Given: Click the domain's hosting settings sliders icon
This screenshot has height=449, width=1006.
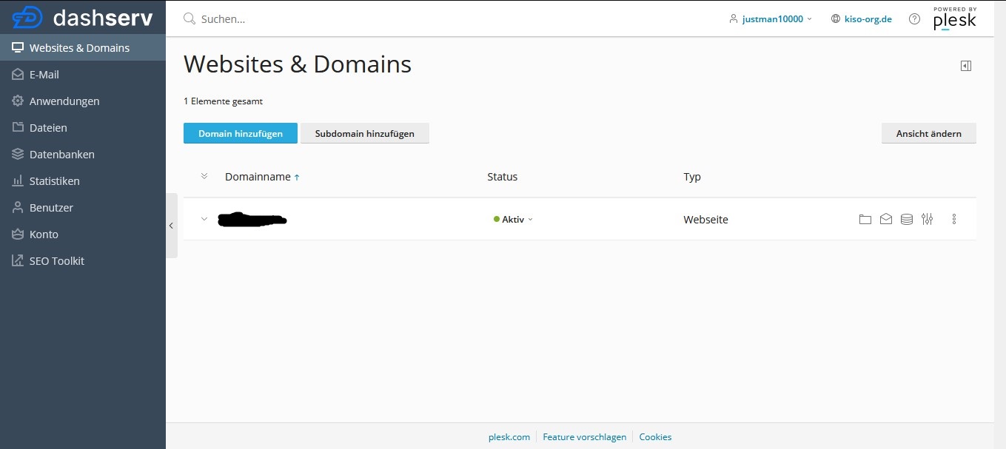Looking at the screenshot, I should [927, 219].
